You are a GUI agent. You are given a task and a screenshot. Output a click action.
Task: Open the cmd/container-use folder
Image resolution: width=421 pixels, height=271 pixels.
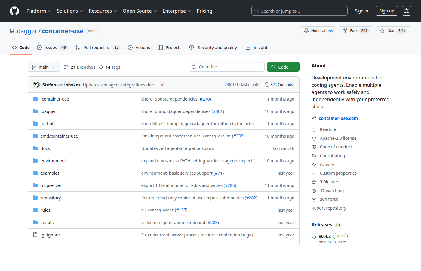(x=59, y=136)
